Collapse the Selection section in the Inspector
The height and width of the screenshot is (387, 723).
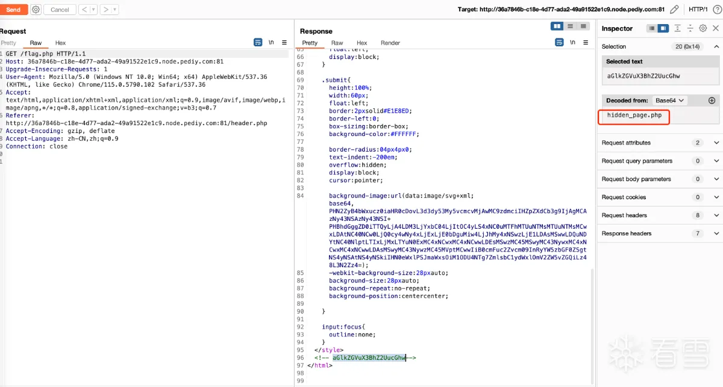pos(716,46)
